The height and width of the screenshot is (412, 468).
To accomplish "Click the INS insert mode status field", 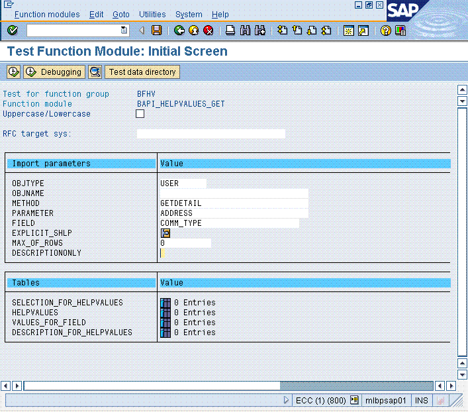I will [421, 400].
